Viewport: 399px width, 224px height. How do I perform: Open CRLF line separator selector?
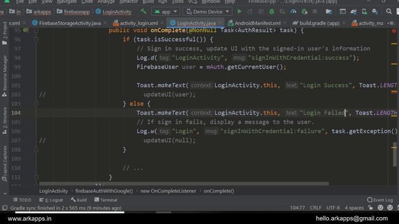[315, 208]
